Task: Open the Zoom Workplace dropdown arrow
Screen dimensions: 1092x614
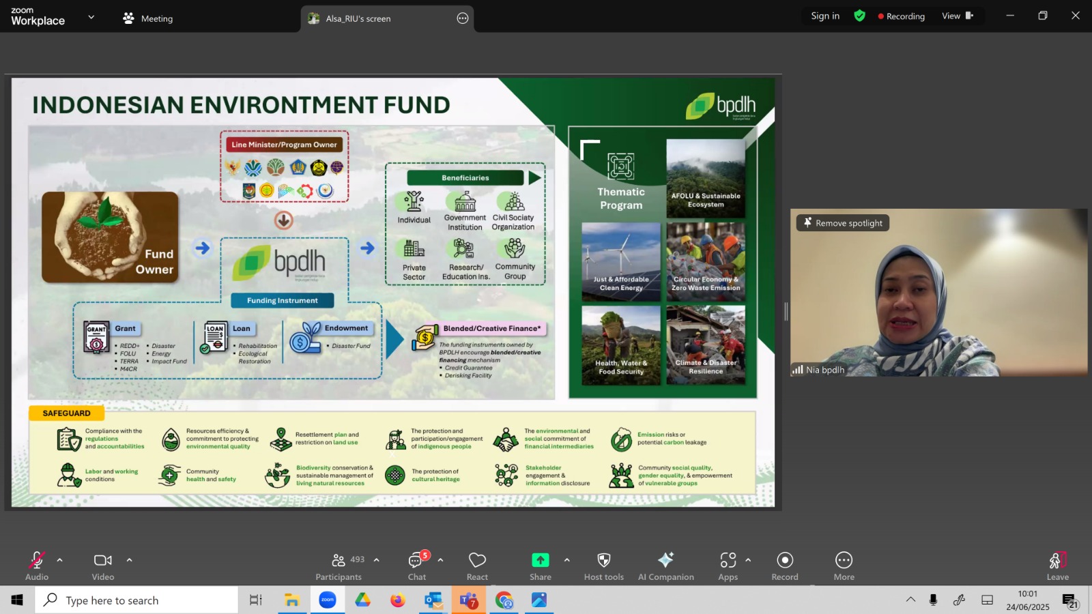Action: coord(91,17)
